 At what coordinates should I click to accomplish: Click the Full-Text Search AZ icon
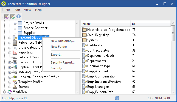coord(15,57)
